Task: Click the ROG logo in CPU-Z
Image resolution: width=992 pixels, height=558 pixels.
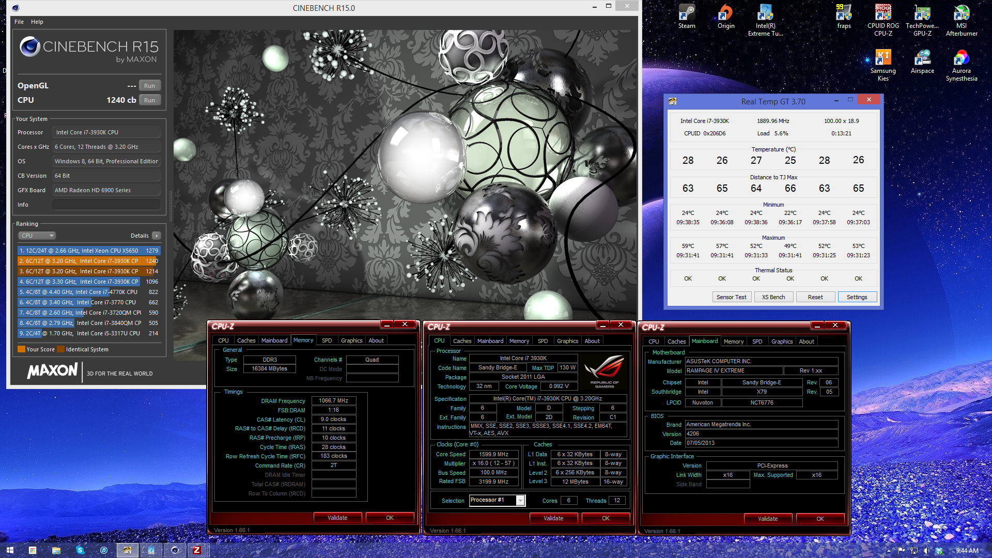Action: click(605, 372)
